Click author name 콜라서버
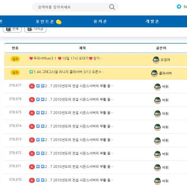187x187 pixels. click(165, 73)
